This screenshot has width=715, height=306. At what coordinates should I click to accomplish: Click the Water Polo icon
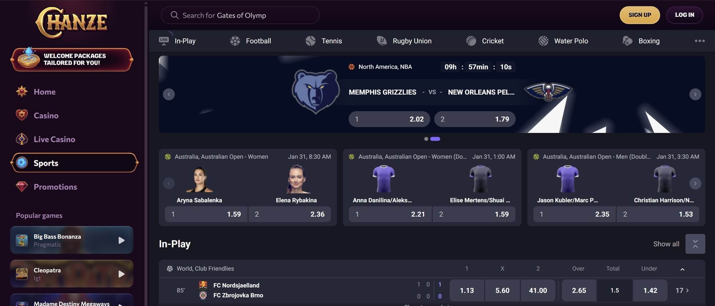(x=543, y=41)
